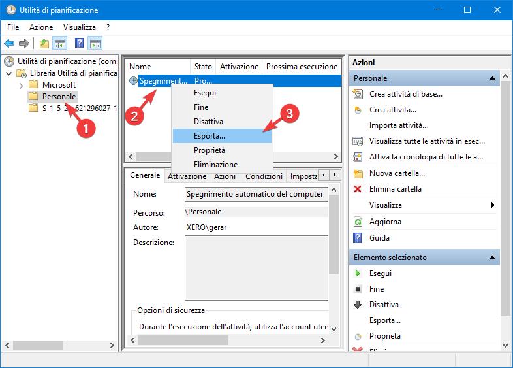Click the S-1-5-2 folder icon
Viewport: 513px width, 368px height.
tap(33, 108)
